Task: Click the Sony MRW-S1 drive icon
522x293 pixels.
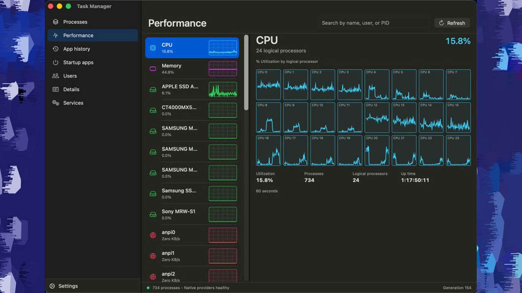Action: tap(153, 214)
